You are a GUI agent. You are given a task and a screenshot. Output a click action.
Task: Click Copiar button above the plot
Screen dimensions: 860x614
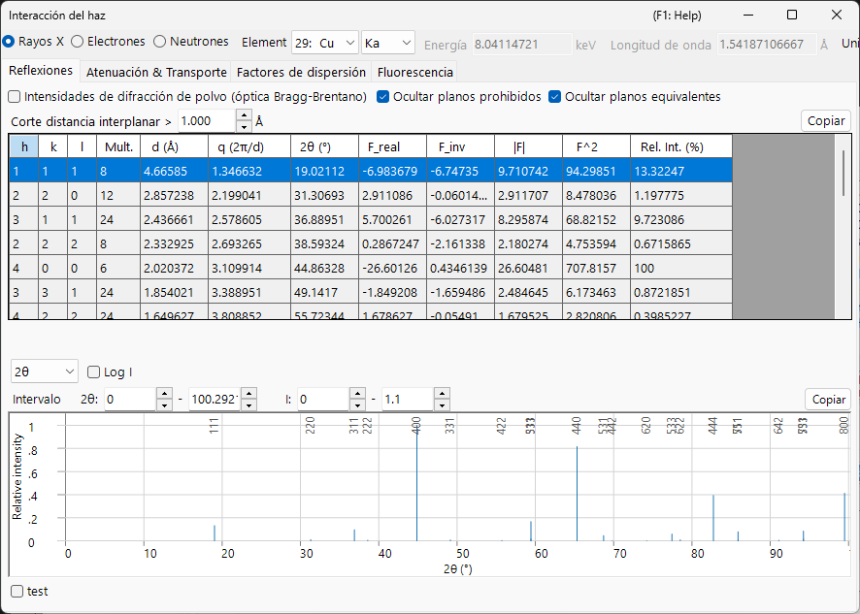828,400
